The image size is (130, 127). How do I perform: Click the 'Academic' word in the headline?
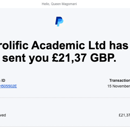pos(59,45)
